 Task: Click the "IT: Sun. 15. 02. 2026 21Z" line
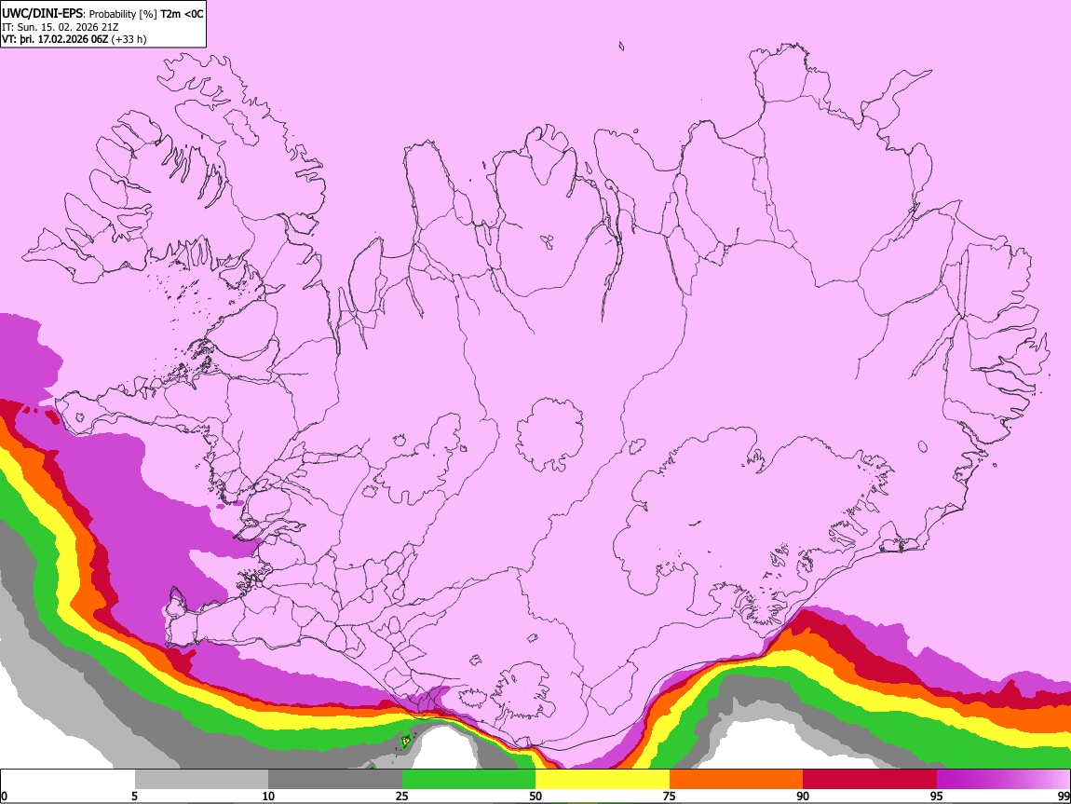click(x=61, y=27)
